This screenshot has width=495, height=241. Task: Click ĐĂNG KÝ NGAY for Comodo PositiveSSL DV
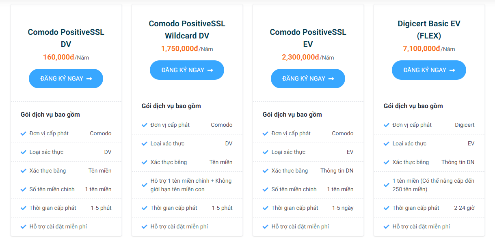(x=66, y=79)
